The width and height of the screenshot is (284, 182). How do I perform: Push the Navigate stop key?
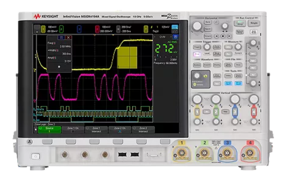223,36
